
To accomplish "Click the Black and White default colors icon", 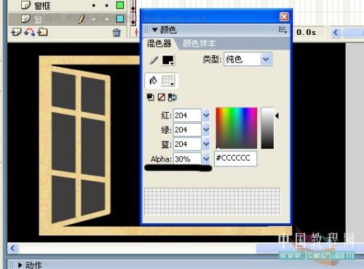I will pyautogui.click(x=151, y=97).
